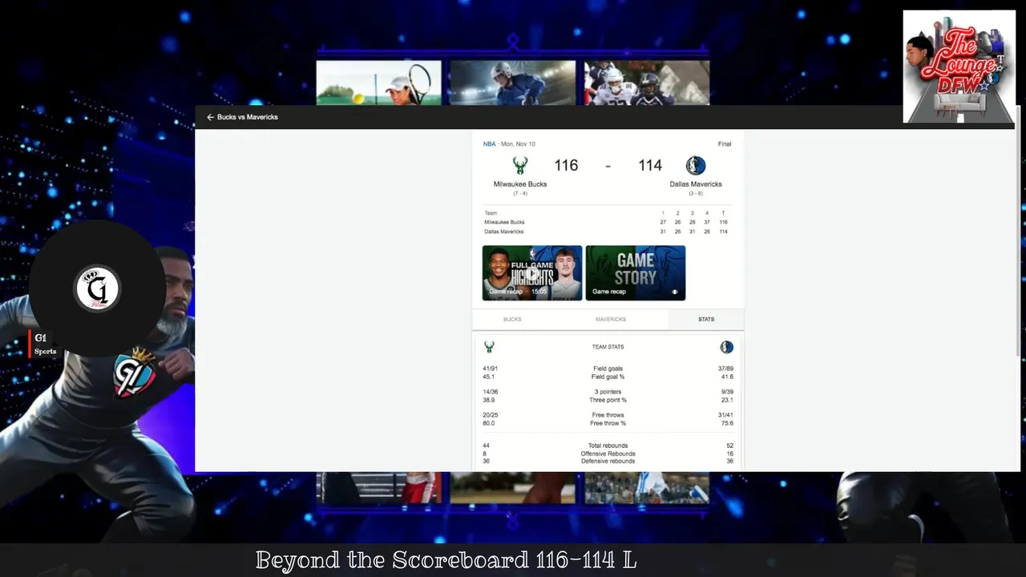1026x577 pixels.
Task: Click the '3 pointers' stat label
Action: point(608,392)
